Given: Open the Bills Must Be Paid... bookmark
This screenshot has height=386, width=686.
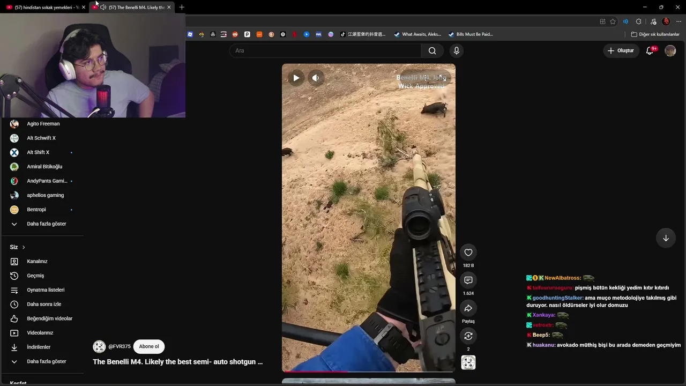Looking at the screenshot, I should 471,34.
